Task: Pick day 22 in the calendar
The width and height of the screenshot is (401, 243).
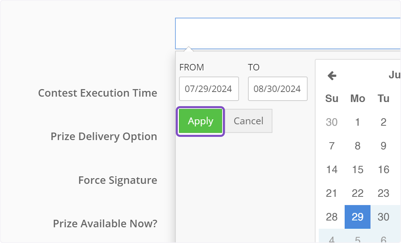Action: pos(358,193)
